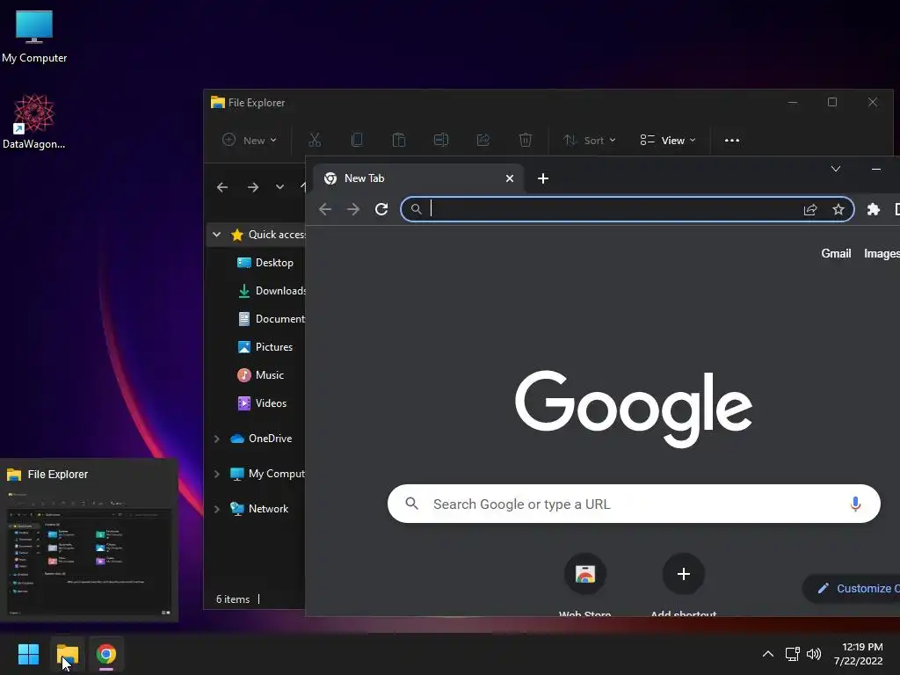
Task: Click the Share icon in File Explorer toolbar
Action: click(x=483, y=140)
